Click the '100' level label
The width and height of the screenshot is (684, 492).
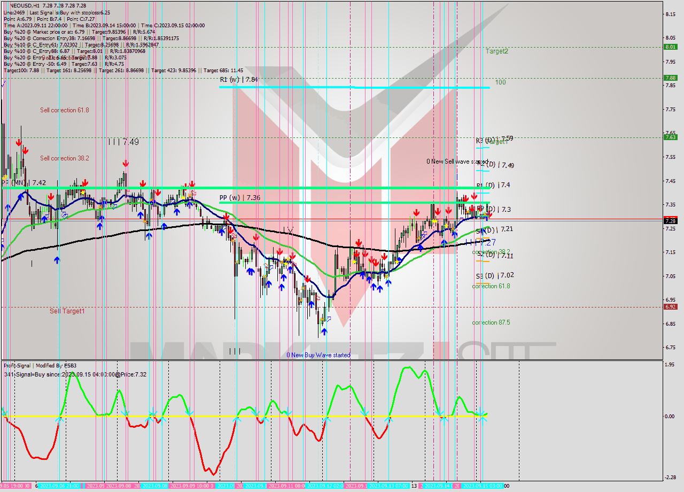[x=500, y=82]
